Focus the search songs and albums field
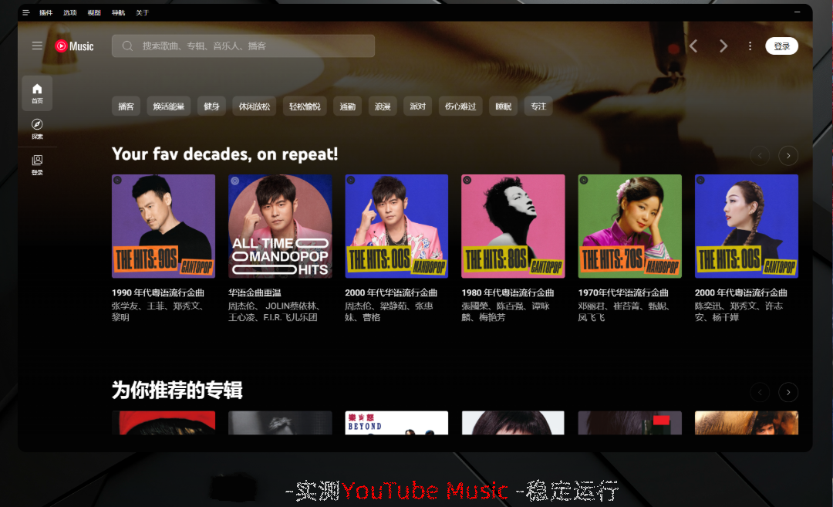The image size is (833, 507). (x=243, y=46)
